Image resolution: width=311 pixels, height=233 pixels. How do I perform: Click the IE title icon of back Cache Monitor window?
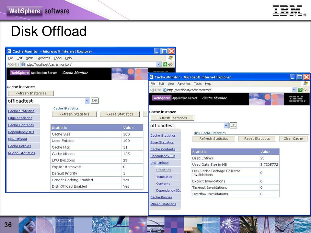pyautogui.click(x=9, y=51)
